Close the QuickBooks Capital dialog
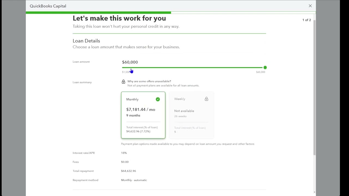Image resolution: width=349 pixels, height=196 pixels. [x=310, y=6]
